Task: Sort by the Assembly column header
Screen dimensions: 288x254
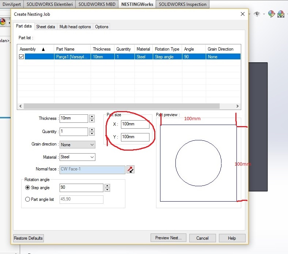Action: tap(35, 49)
